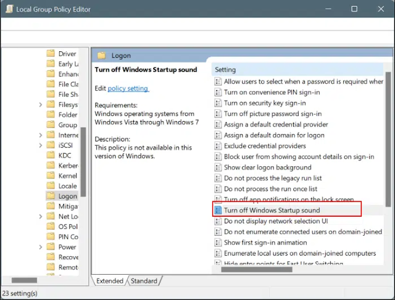Maximize the Local Group Policy Editor window
This screenshot has width=395, height=300.
click(x=354, y=9)
